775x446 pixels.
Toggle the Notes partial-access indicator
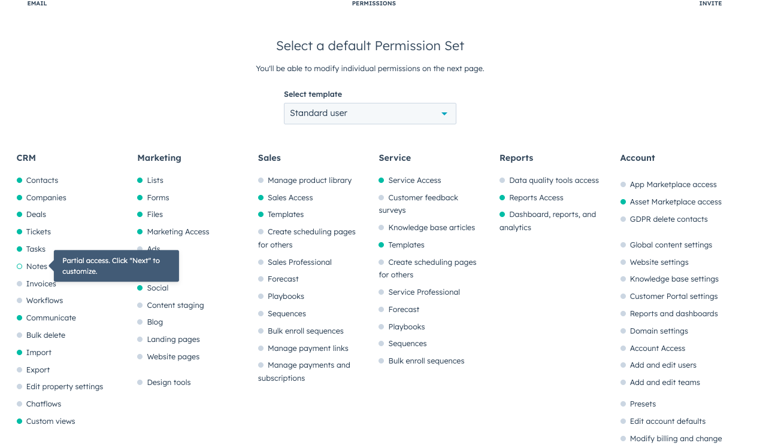(19, 266)
